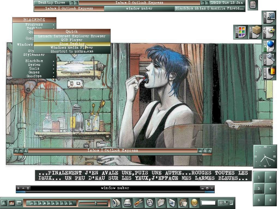This screenshot has width=279, height=209.
Task: Switch to workspace 2 in pager
Action: pyautogui.click(x=270, y=177)
